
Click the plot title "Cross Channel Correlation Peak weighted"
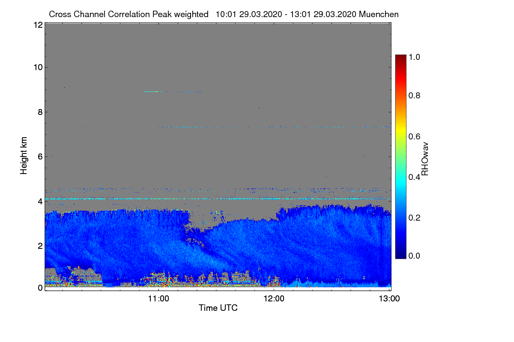click(128, 14)
